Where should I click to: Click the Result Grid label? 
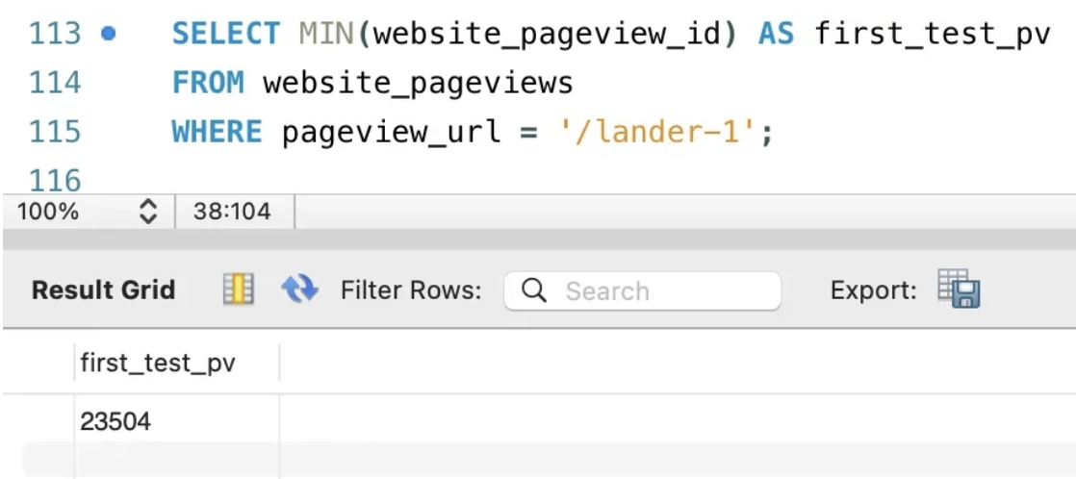click(x=104, y=290)
